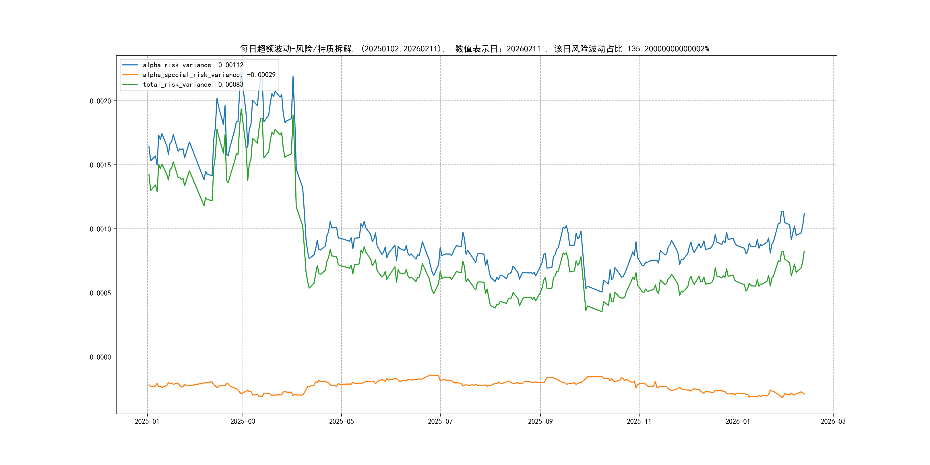Click the orange alpha_special_risk_variance legend line
The width and height of the screenshot is (930, 465).
(130, 75)
